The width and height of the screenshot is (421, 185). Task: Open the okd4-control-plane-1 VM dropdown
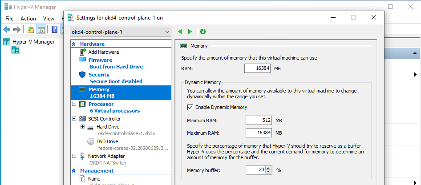pos(120,32)
